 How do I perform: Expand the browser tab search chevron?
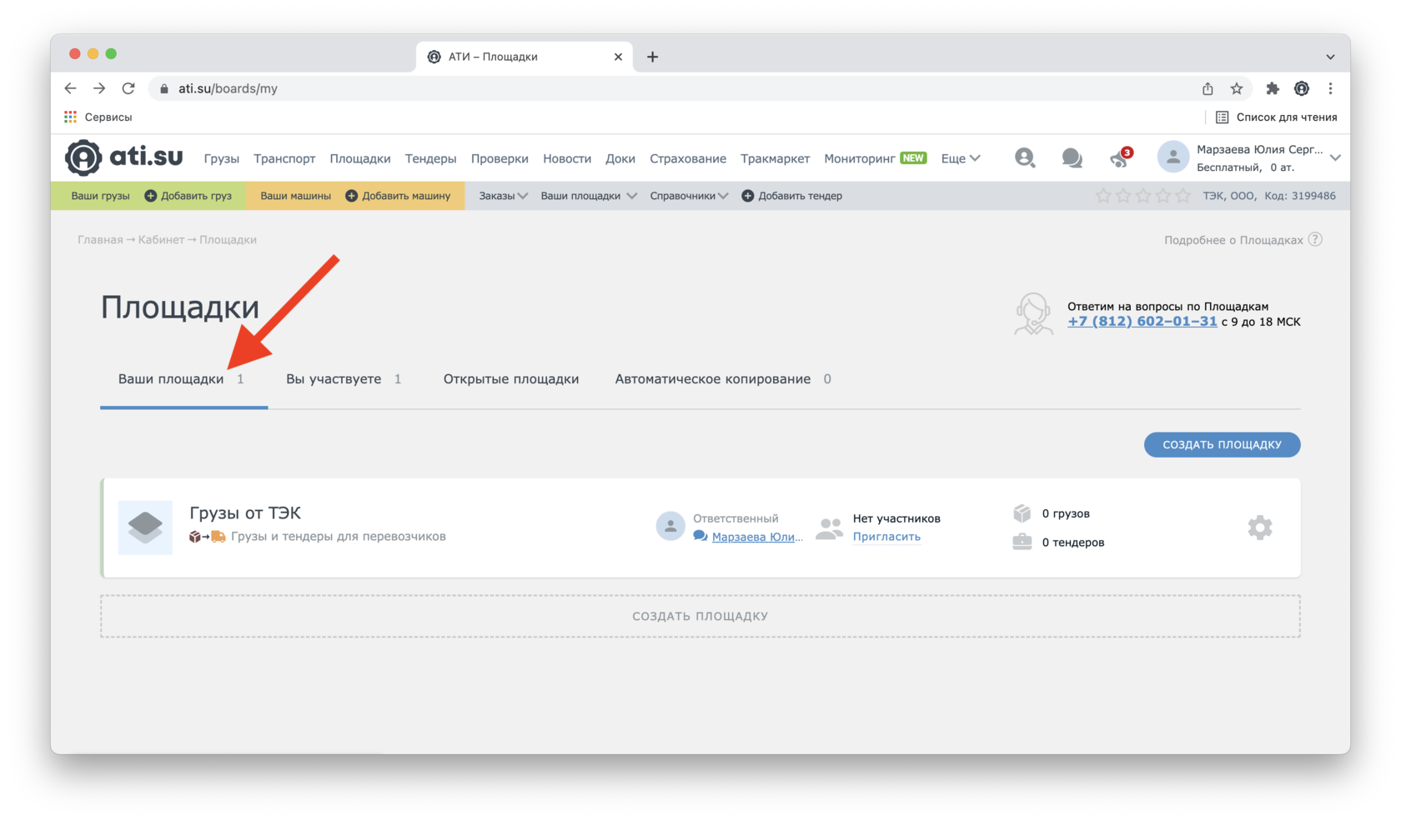pyautogui.click(x=1330, y=57)
